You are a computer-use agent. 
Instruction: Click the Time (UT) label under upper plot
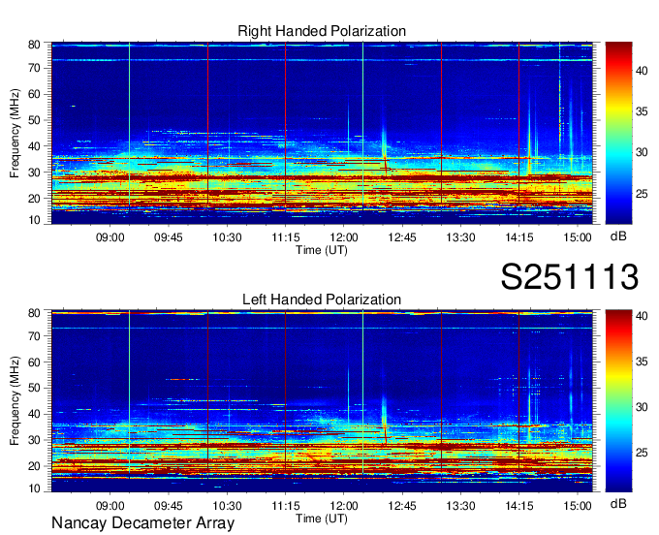tap(322, 249)
